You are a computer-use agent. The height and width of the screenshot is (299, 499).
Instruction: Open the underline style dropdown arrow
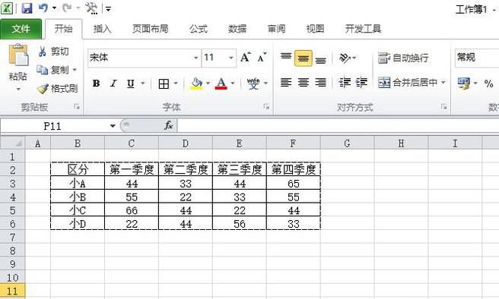[142, 83]
